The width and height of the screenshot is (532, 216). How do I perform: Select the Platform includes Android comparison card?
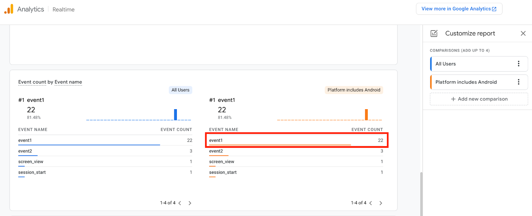472,82
